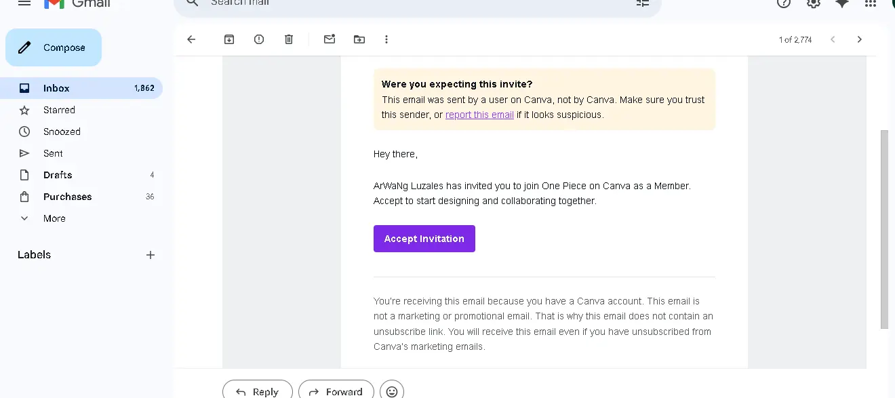The height and width of the screenshot is (398, 895).
Task: Open the Support help icon
Action: [x=784, y=3]
